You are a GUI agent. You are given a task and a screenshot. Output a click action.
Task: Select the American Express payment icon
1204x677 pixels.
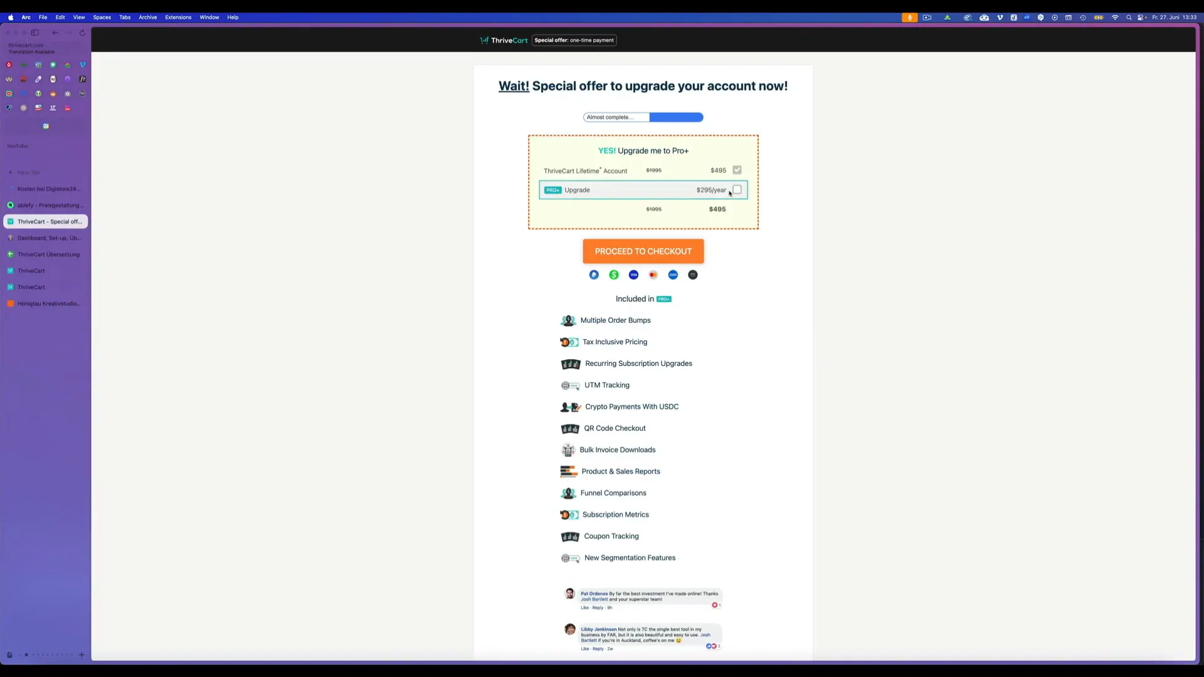pos(673,275)
